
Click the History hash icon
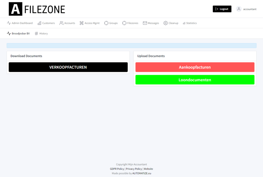[36, 33]
